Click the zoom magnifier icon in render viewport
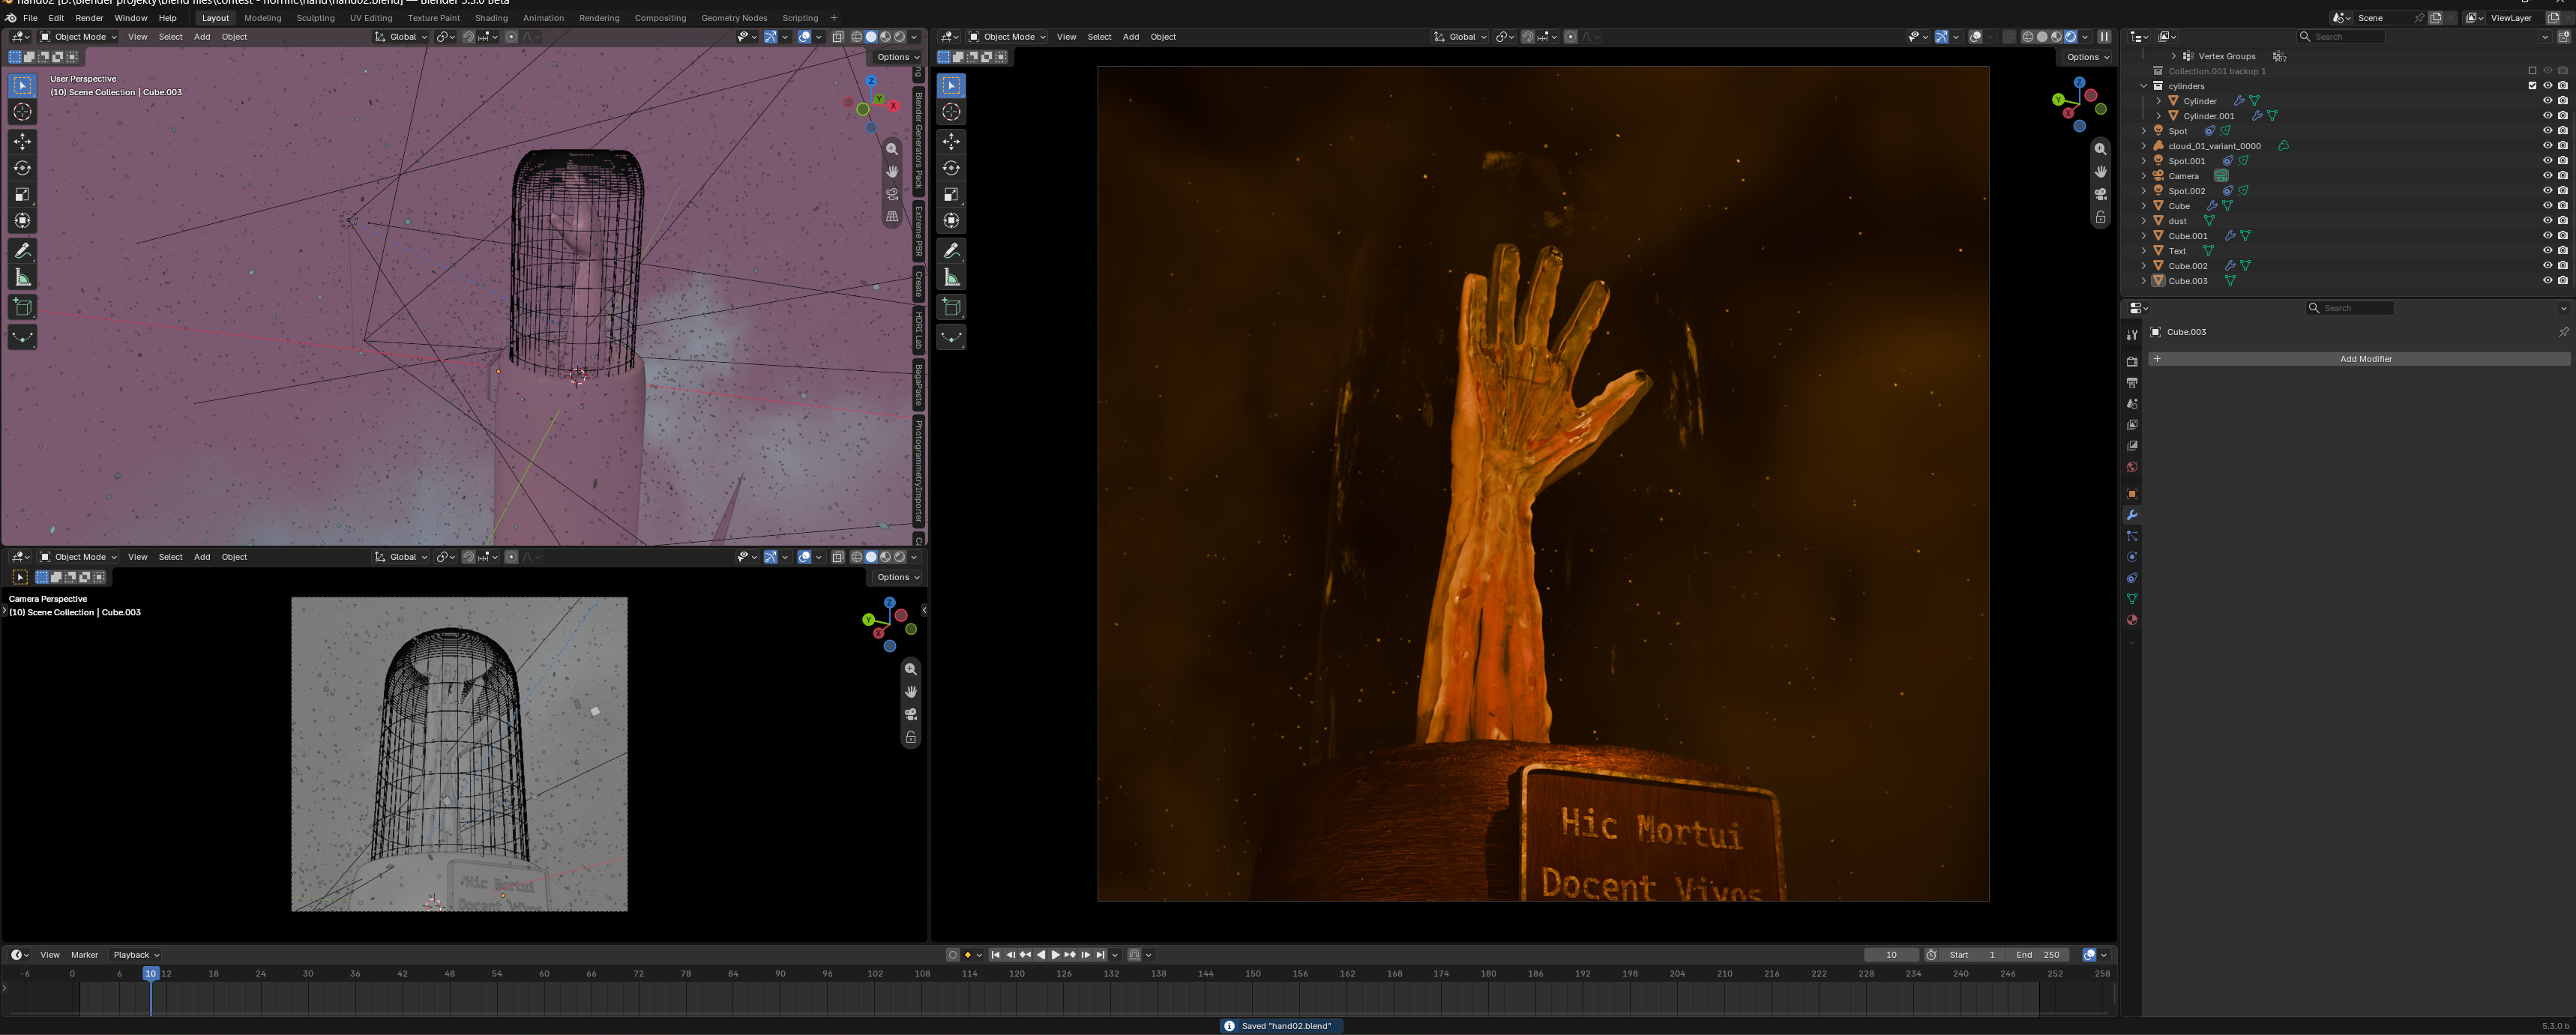This screenshot has width=2576, height=1035. (x=2100, y=149)
